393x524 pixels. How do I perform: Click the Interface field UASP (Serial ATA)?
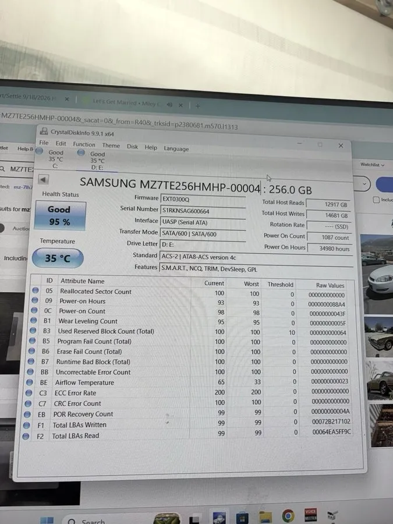click(x=203, y=222)
